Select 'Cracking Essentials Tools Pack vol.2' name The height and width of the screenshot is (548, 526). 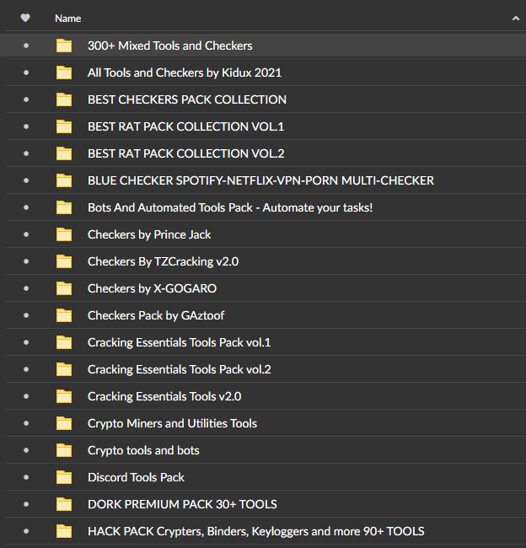(180, 369)
